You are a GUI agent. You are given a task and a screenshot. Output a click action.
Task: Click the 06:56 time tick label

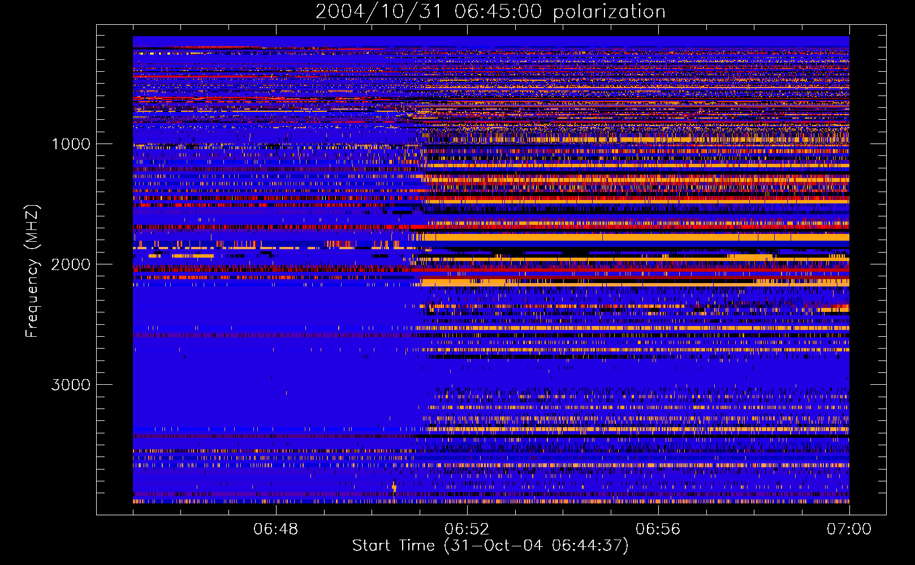(658, 529)
